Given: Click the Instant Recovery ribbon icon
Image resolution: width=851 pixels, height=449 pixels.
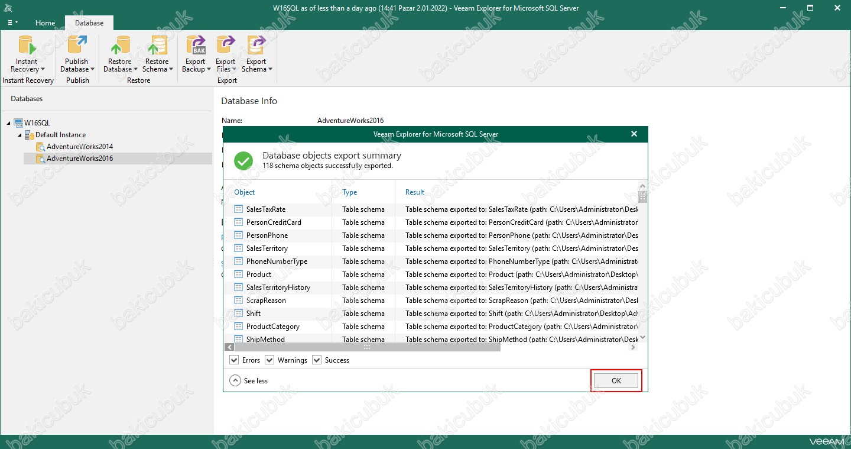Looking at the screenshot, I should [27, 45].
